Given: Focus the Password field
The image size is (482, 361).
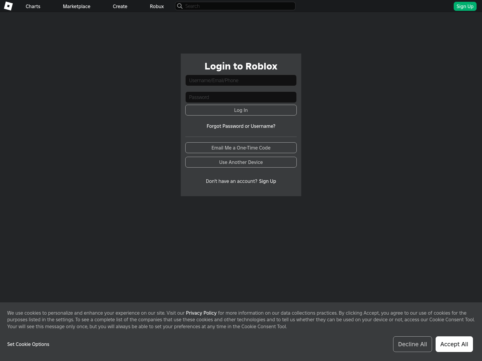Looking at the screenshot, I should click(241, 97).
